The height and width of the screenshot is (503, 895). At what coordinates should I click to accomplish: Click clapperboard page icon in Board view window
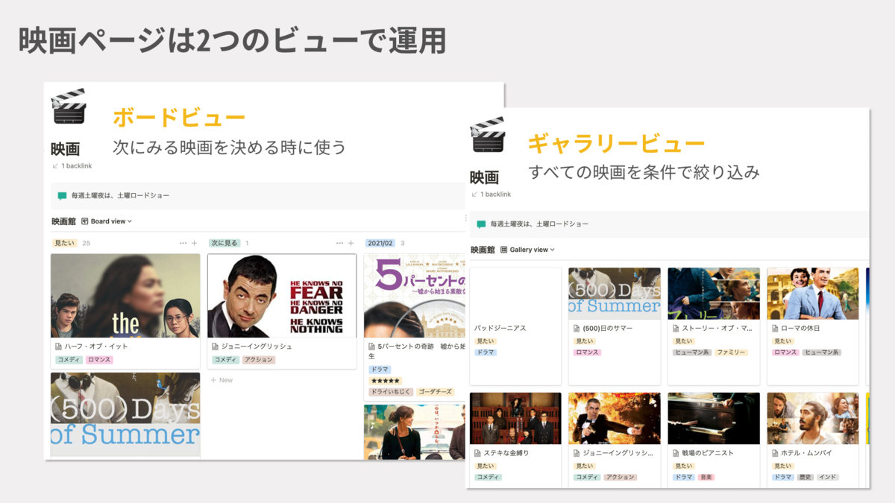[x=69, y=107]
